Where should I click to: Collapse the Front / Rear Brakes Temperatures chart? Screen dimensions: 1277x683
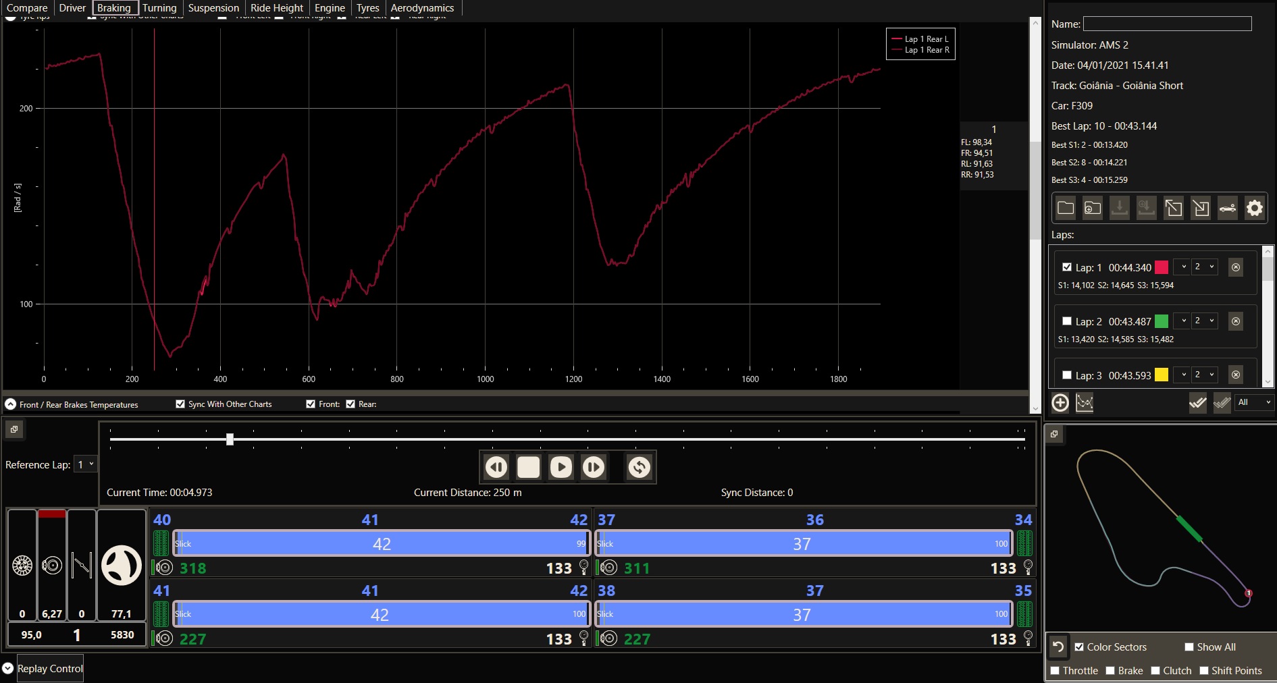11,404
